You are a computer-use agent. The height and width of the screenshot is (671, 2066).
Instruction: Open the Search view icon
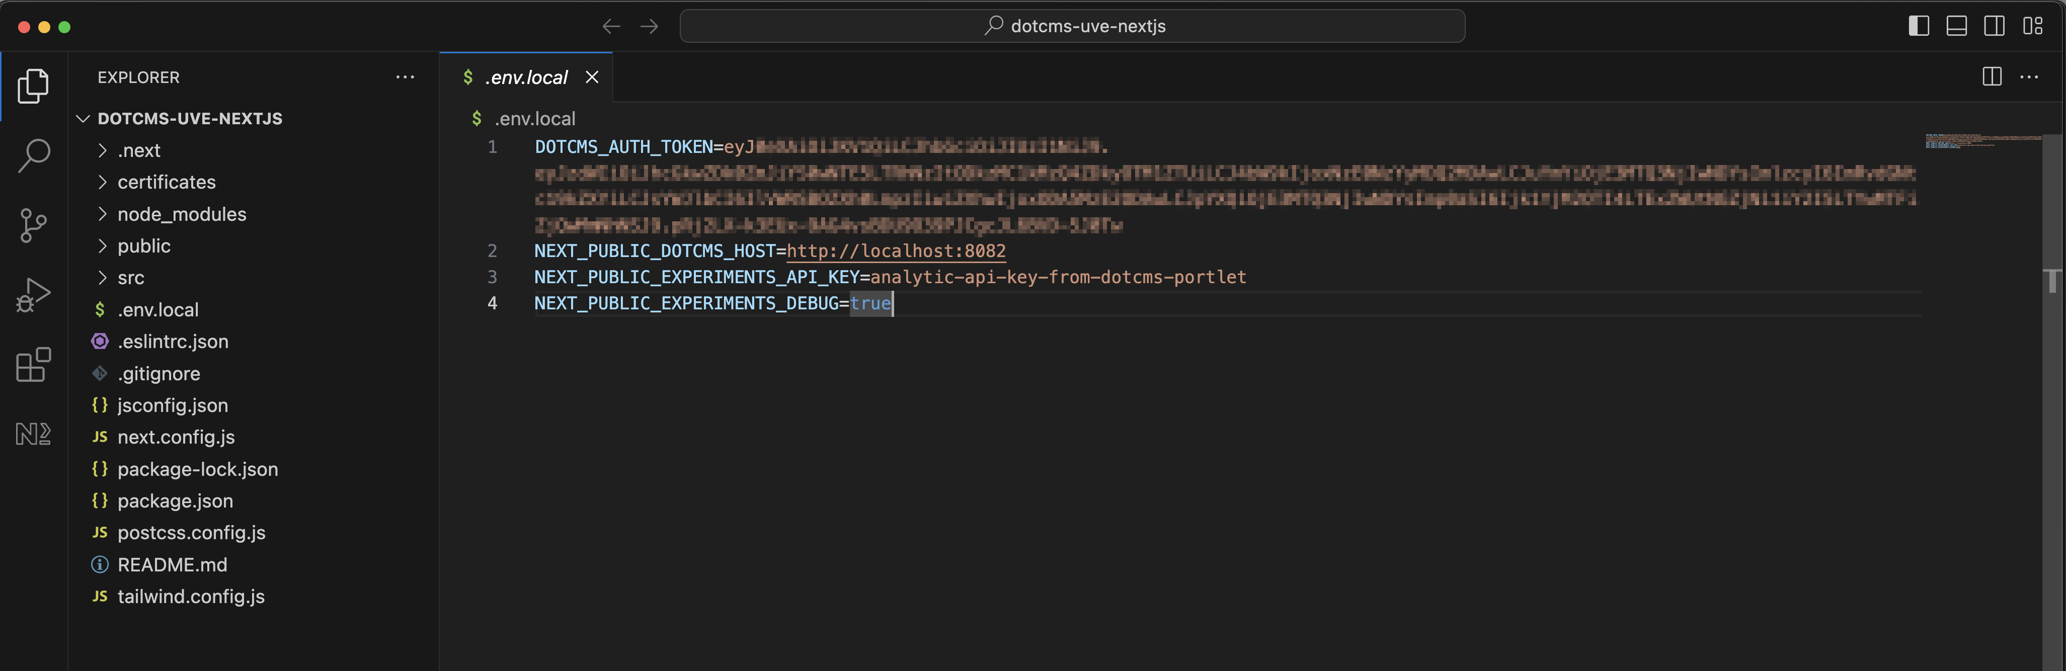[x=33, y=155]
